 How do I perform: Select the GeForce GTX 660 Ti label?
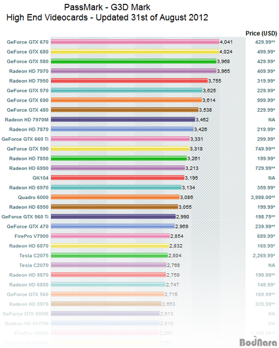pos(25,139)
